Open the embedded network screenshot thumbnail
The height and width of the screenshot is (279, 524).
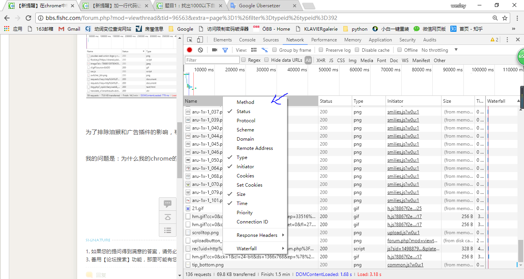point(132,66)
